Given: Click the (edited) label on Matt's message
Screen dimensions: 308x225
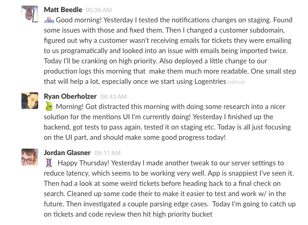Looking at the screenshot, I should click(x=236, y=82).
